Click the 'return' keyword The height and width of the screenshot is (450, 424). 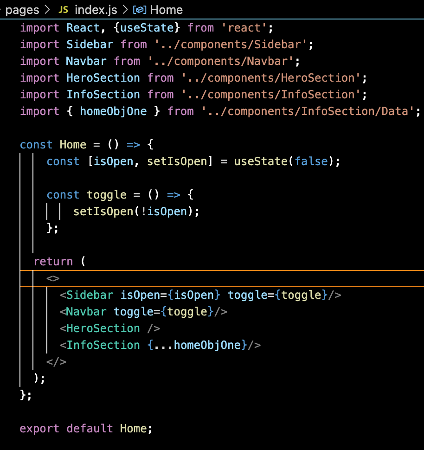53,262
